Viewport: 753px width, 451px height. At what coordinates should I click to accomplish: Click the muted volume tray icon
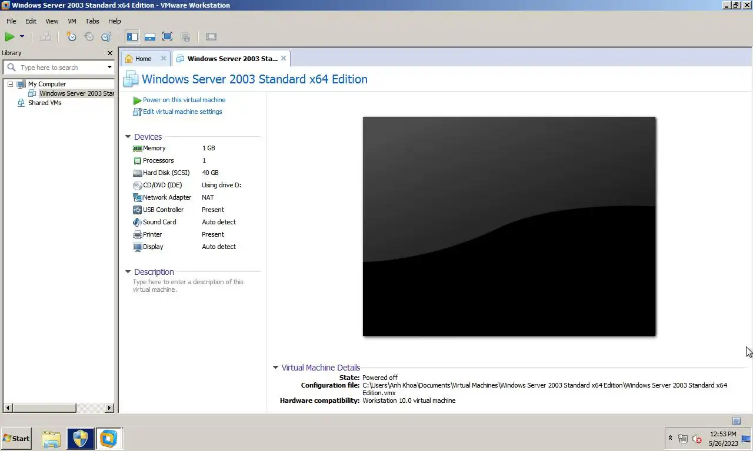pos(697,439)
